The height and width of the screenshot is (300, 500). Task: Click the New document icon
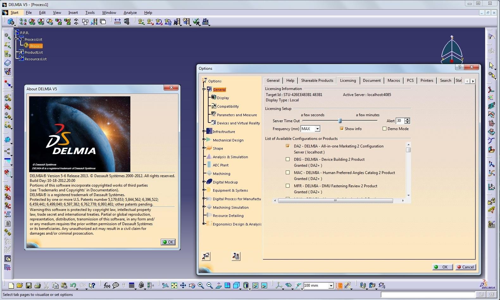[x=11, y=285]
